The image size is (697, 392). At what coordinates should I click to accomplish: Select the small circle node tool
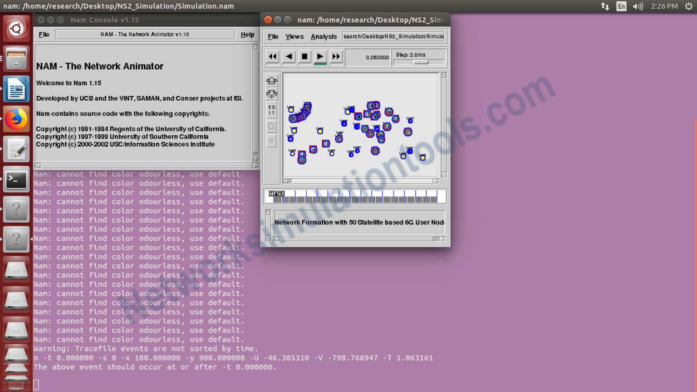pos(271,141)
